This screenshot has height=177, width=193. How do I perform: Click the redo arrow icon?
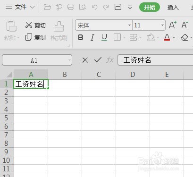pyautogui.click(x=106, y=7)
